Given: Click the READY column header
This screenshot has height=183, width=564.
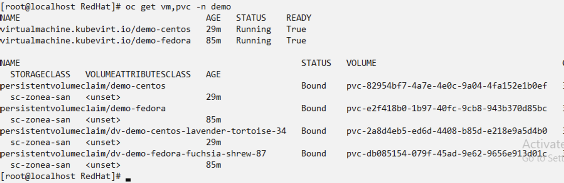Looking at the screenshot, I should (x=299, y=18).
